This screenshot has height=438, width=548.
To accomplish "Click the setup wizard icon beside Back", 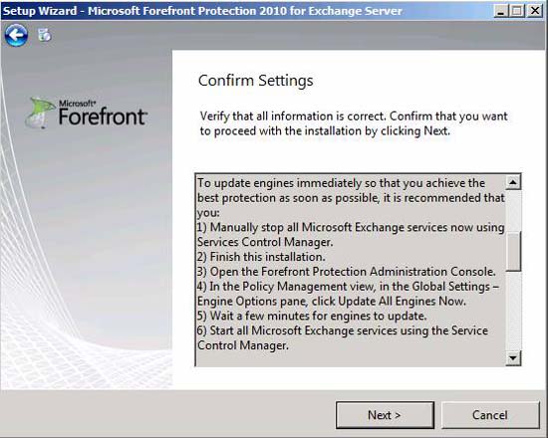I will [x=45, y=35].
